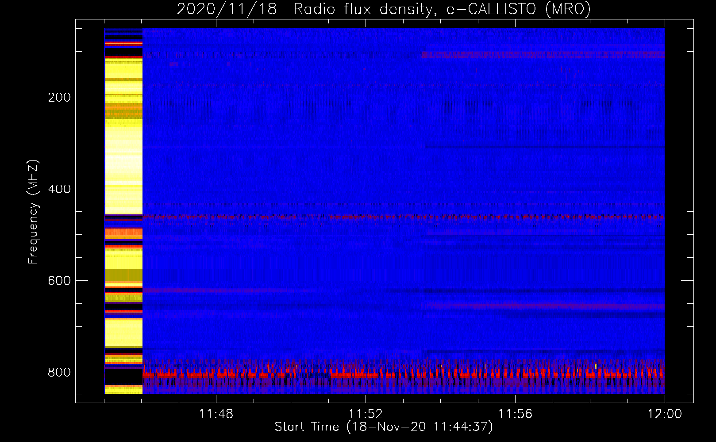Click the 11:52 time tick label
The height and width of the screenshot is (442, 716).
pos(366,414)
